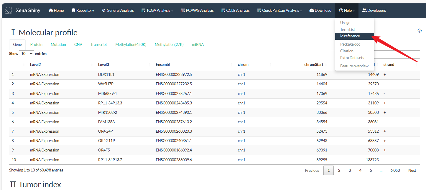Select Term List from the Help menu
The image size is (426, 190).
point(355,29)
